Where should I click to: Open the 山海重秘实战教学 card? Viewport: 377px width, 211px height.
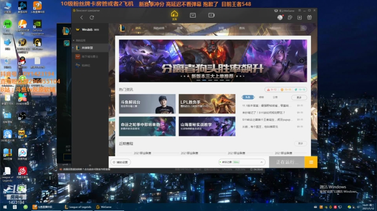[x=207, y=126]
